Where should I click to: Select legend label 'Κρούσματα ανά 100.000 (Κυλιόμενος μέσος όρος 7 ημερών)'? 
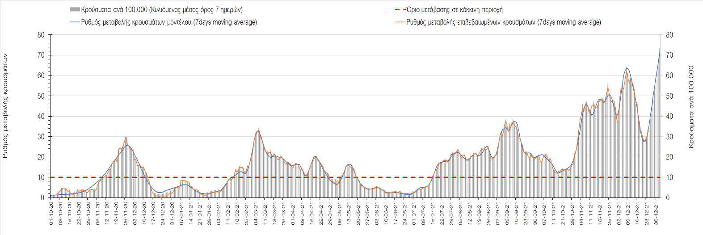pos(162,9)
